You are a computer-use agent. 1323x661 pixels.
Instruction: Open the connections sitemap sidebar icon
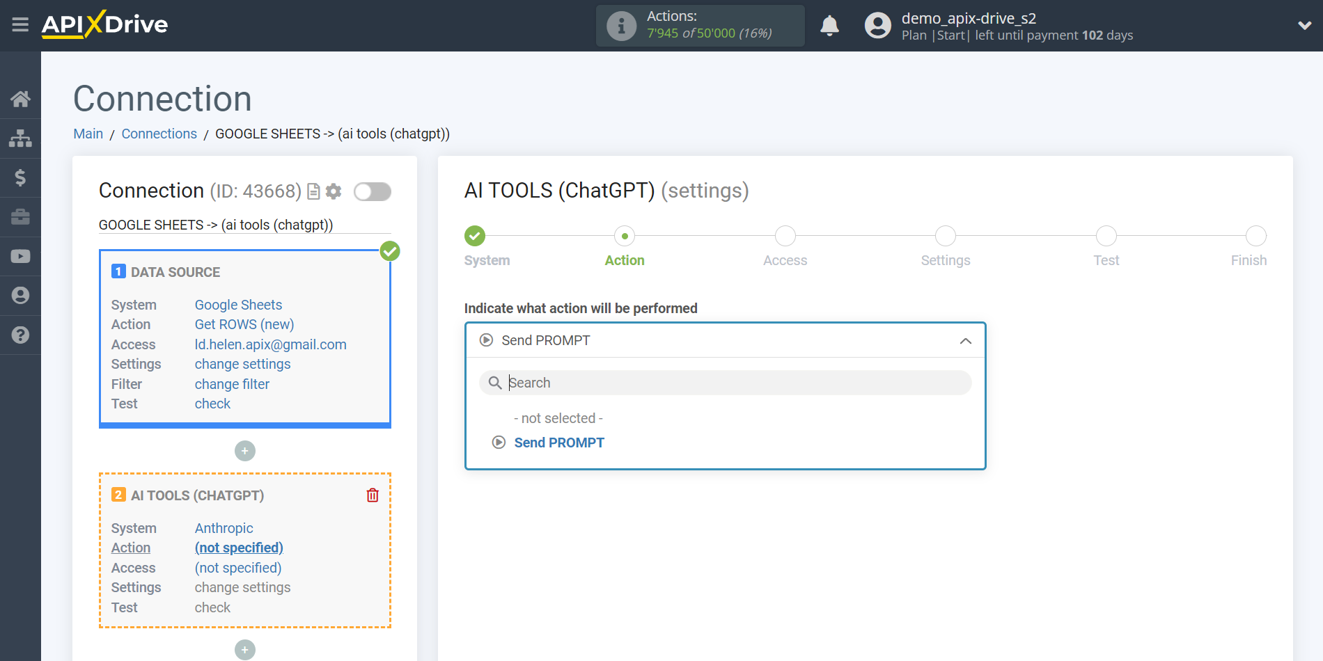[20, 138]
